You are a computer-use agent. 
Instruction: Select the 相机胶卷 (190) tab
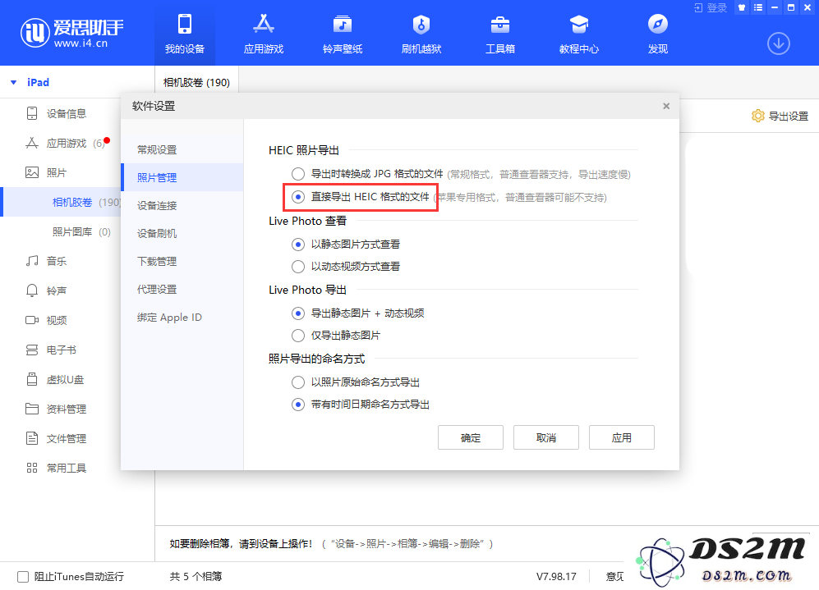coord(196,82)
